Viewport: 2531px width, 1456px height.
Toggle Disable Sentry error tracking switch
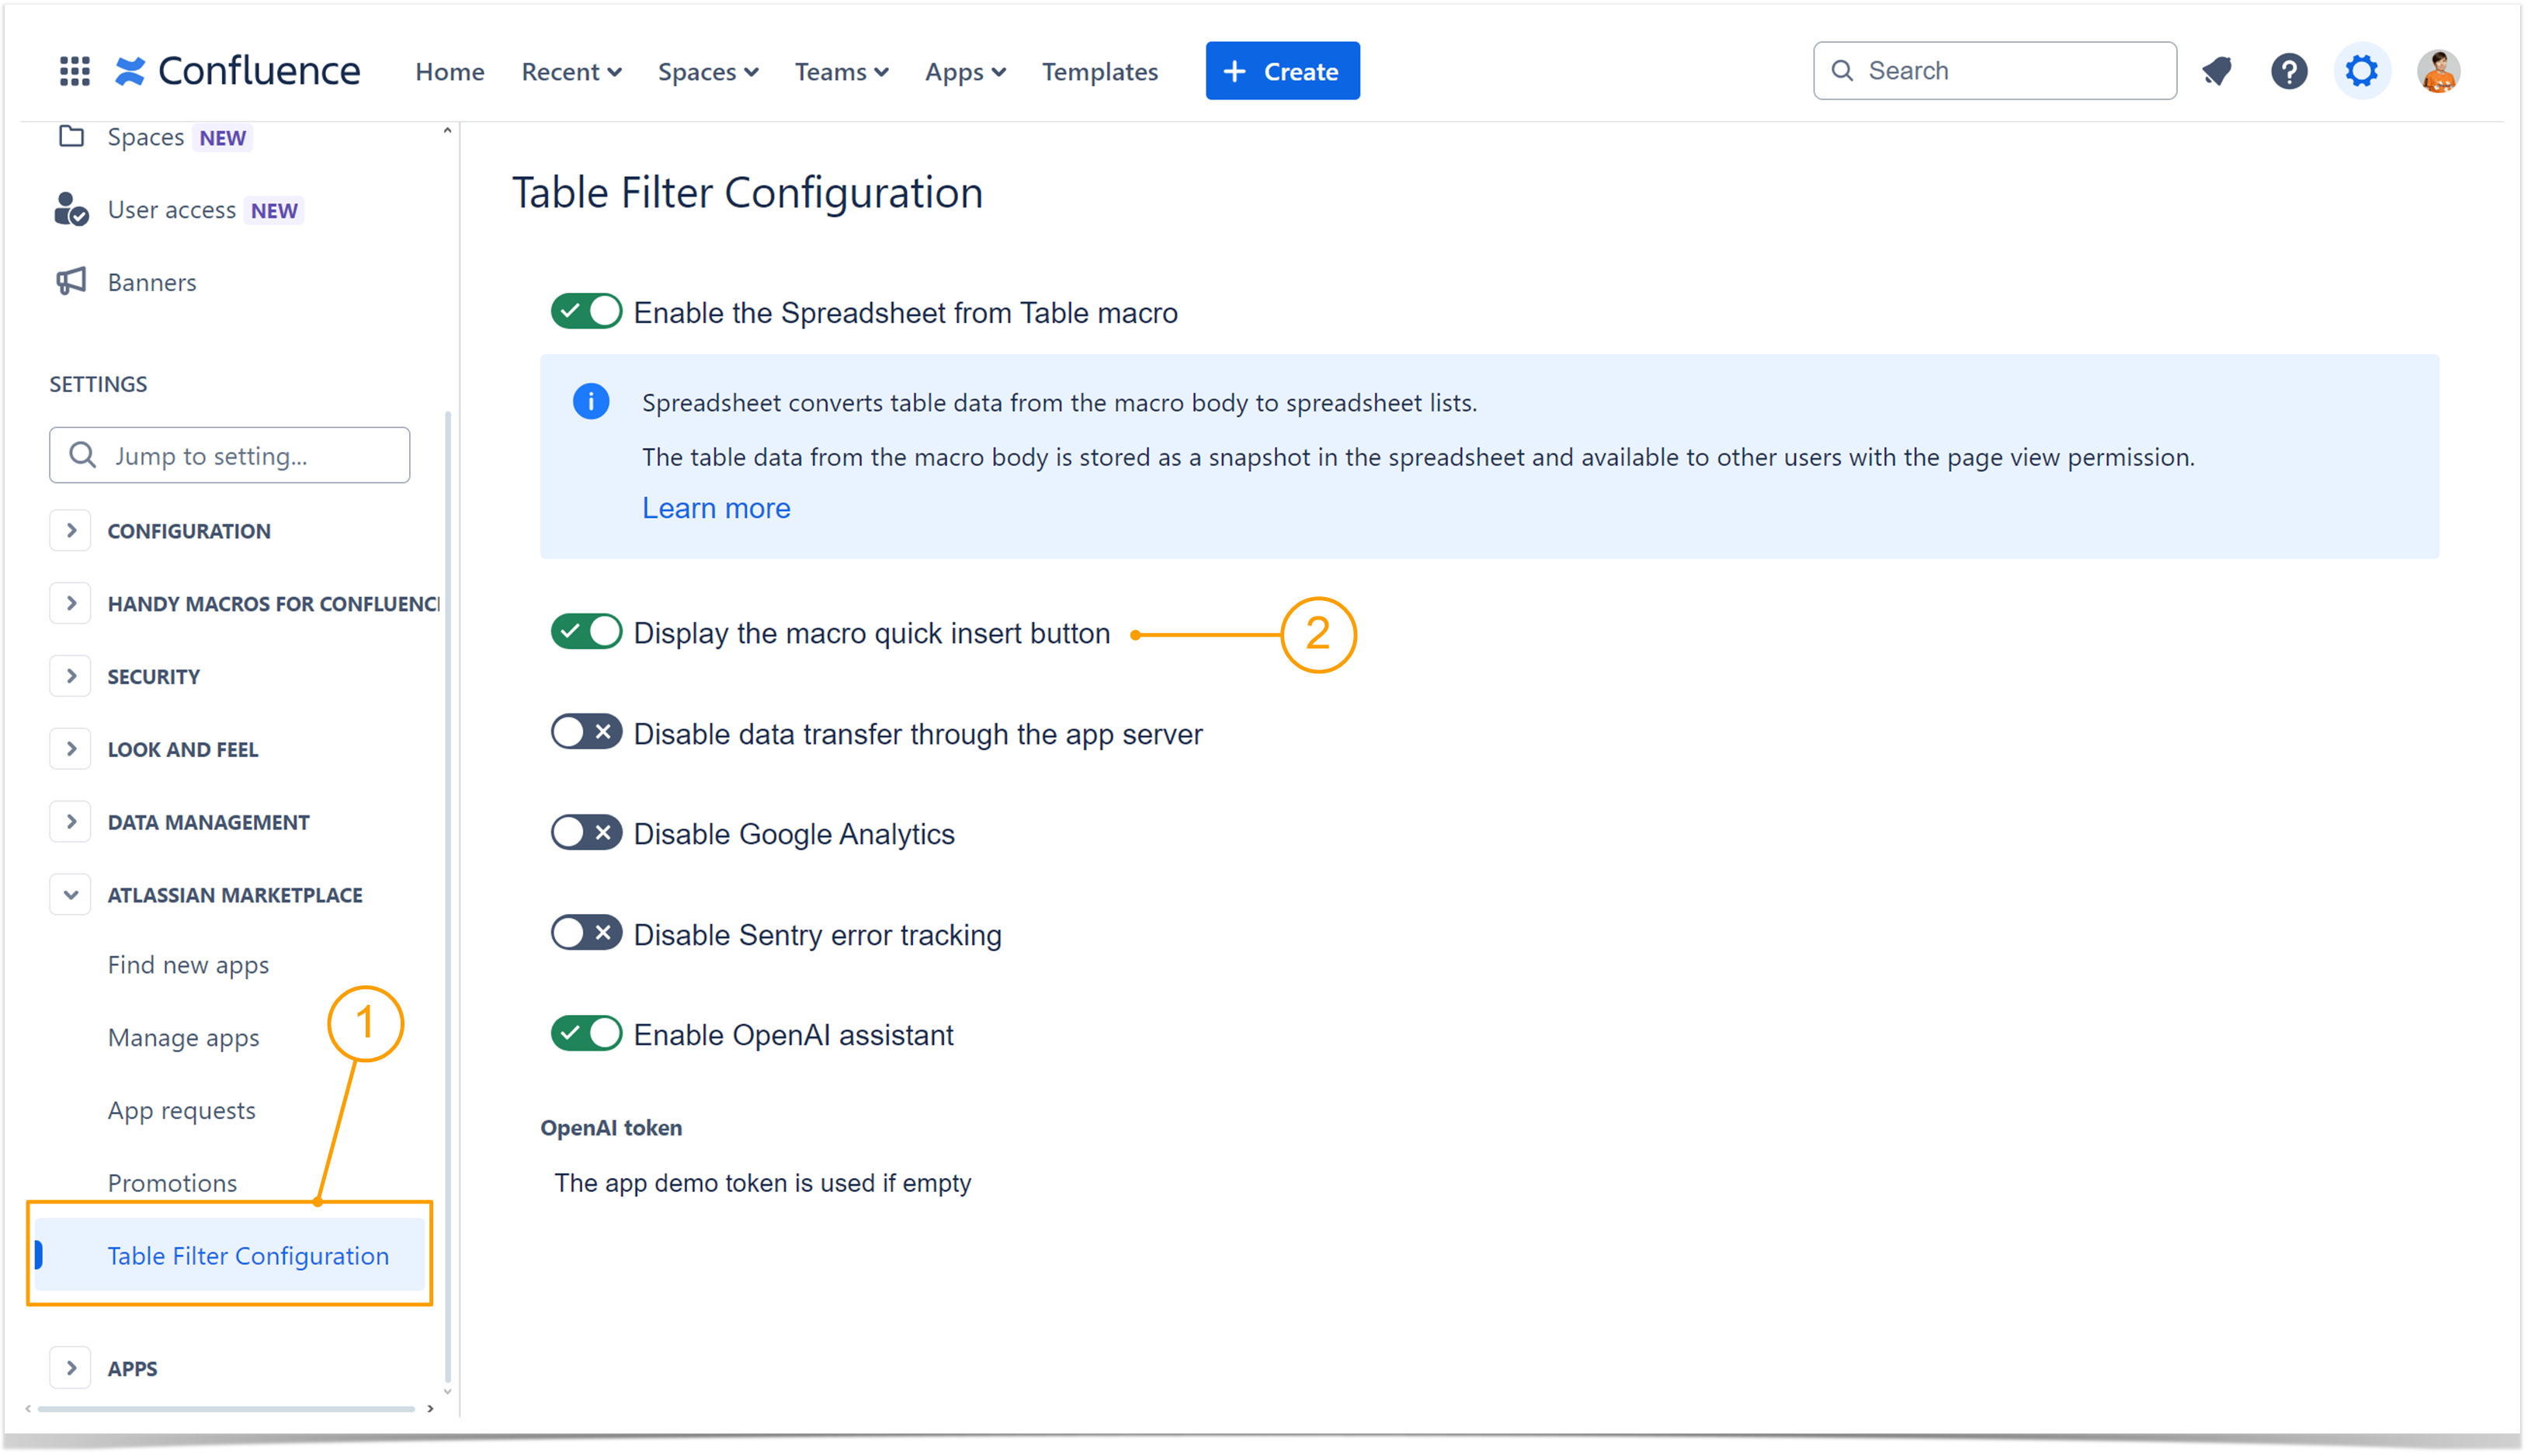587,934
